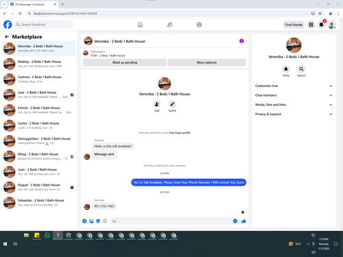Image resolution: width=343 pixels, height=257 pixels.
Task: Open the Facebook menu grid icon
Action: [x=311, y=25]
